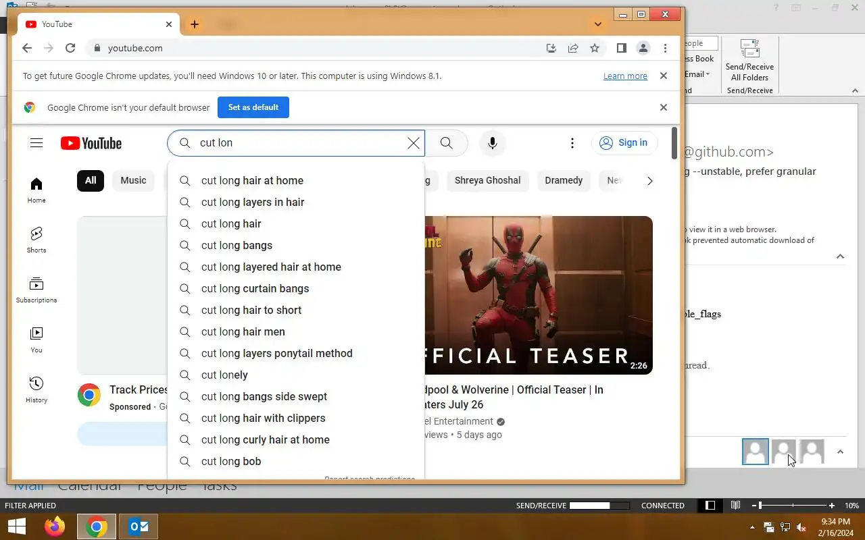Open Chrome profile avatar
This screenshot has width=865, height=540.
[x=643, y=48]
